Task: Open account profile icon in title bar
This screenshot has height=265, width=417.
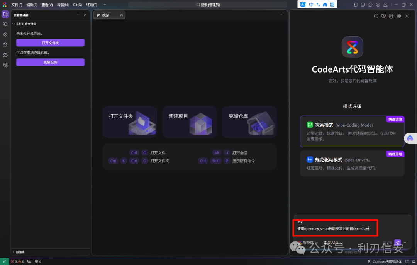Action: 385,5
